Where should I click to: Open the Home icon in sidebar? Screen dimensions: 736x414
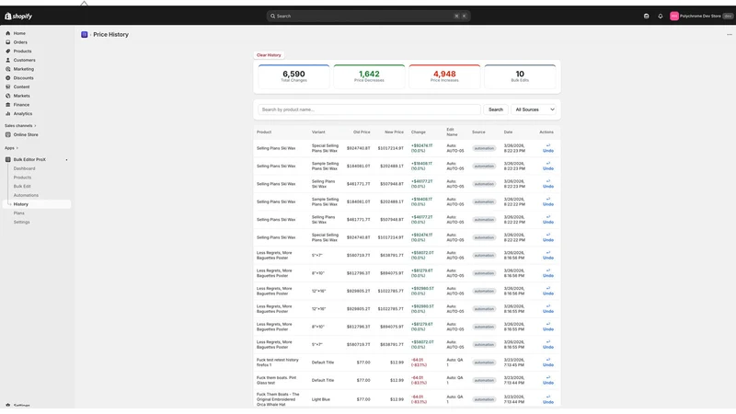click(x=8, y=33)
